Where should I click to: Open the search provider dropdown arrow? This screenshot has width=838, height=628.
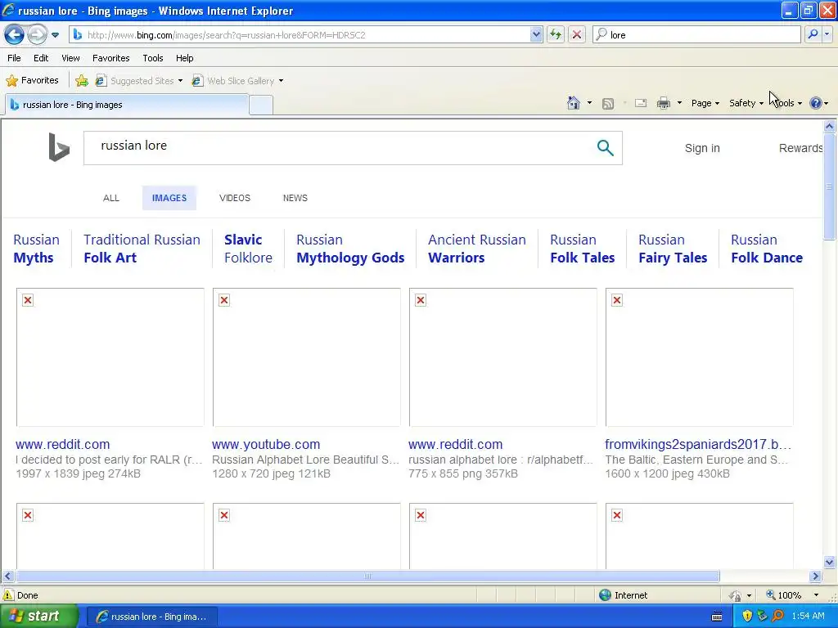827,34
